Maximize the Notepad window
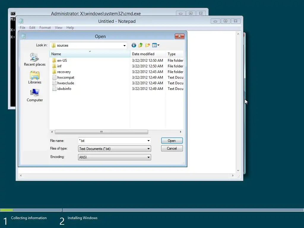 [x=226, y=21]
